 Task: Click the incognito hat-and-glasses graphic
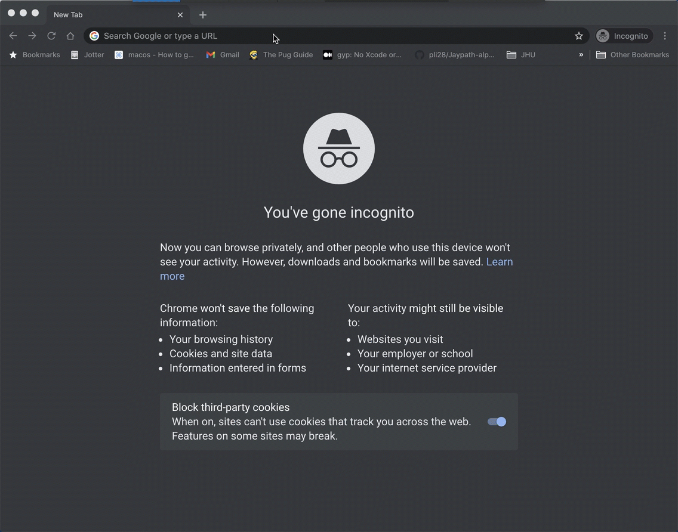point(338,148)
